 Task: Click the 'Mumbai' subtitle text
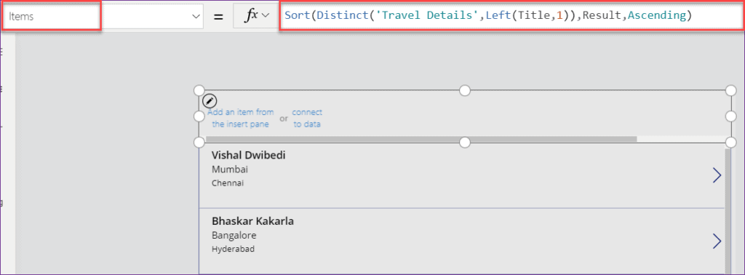point(230,170)
